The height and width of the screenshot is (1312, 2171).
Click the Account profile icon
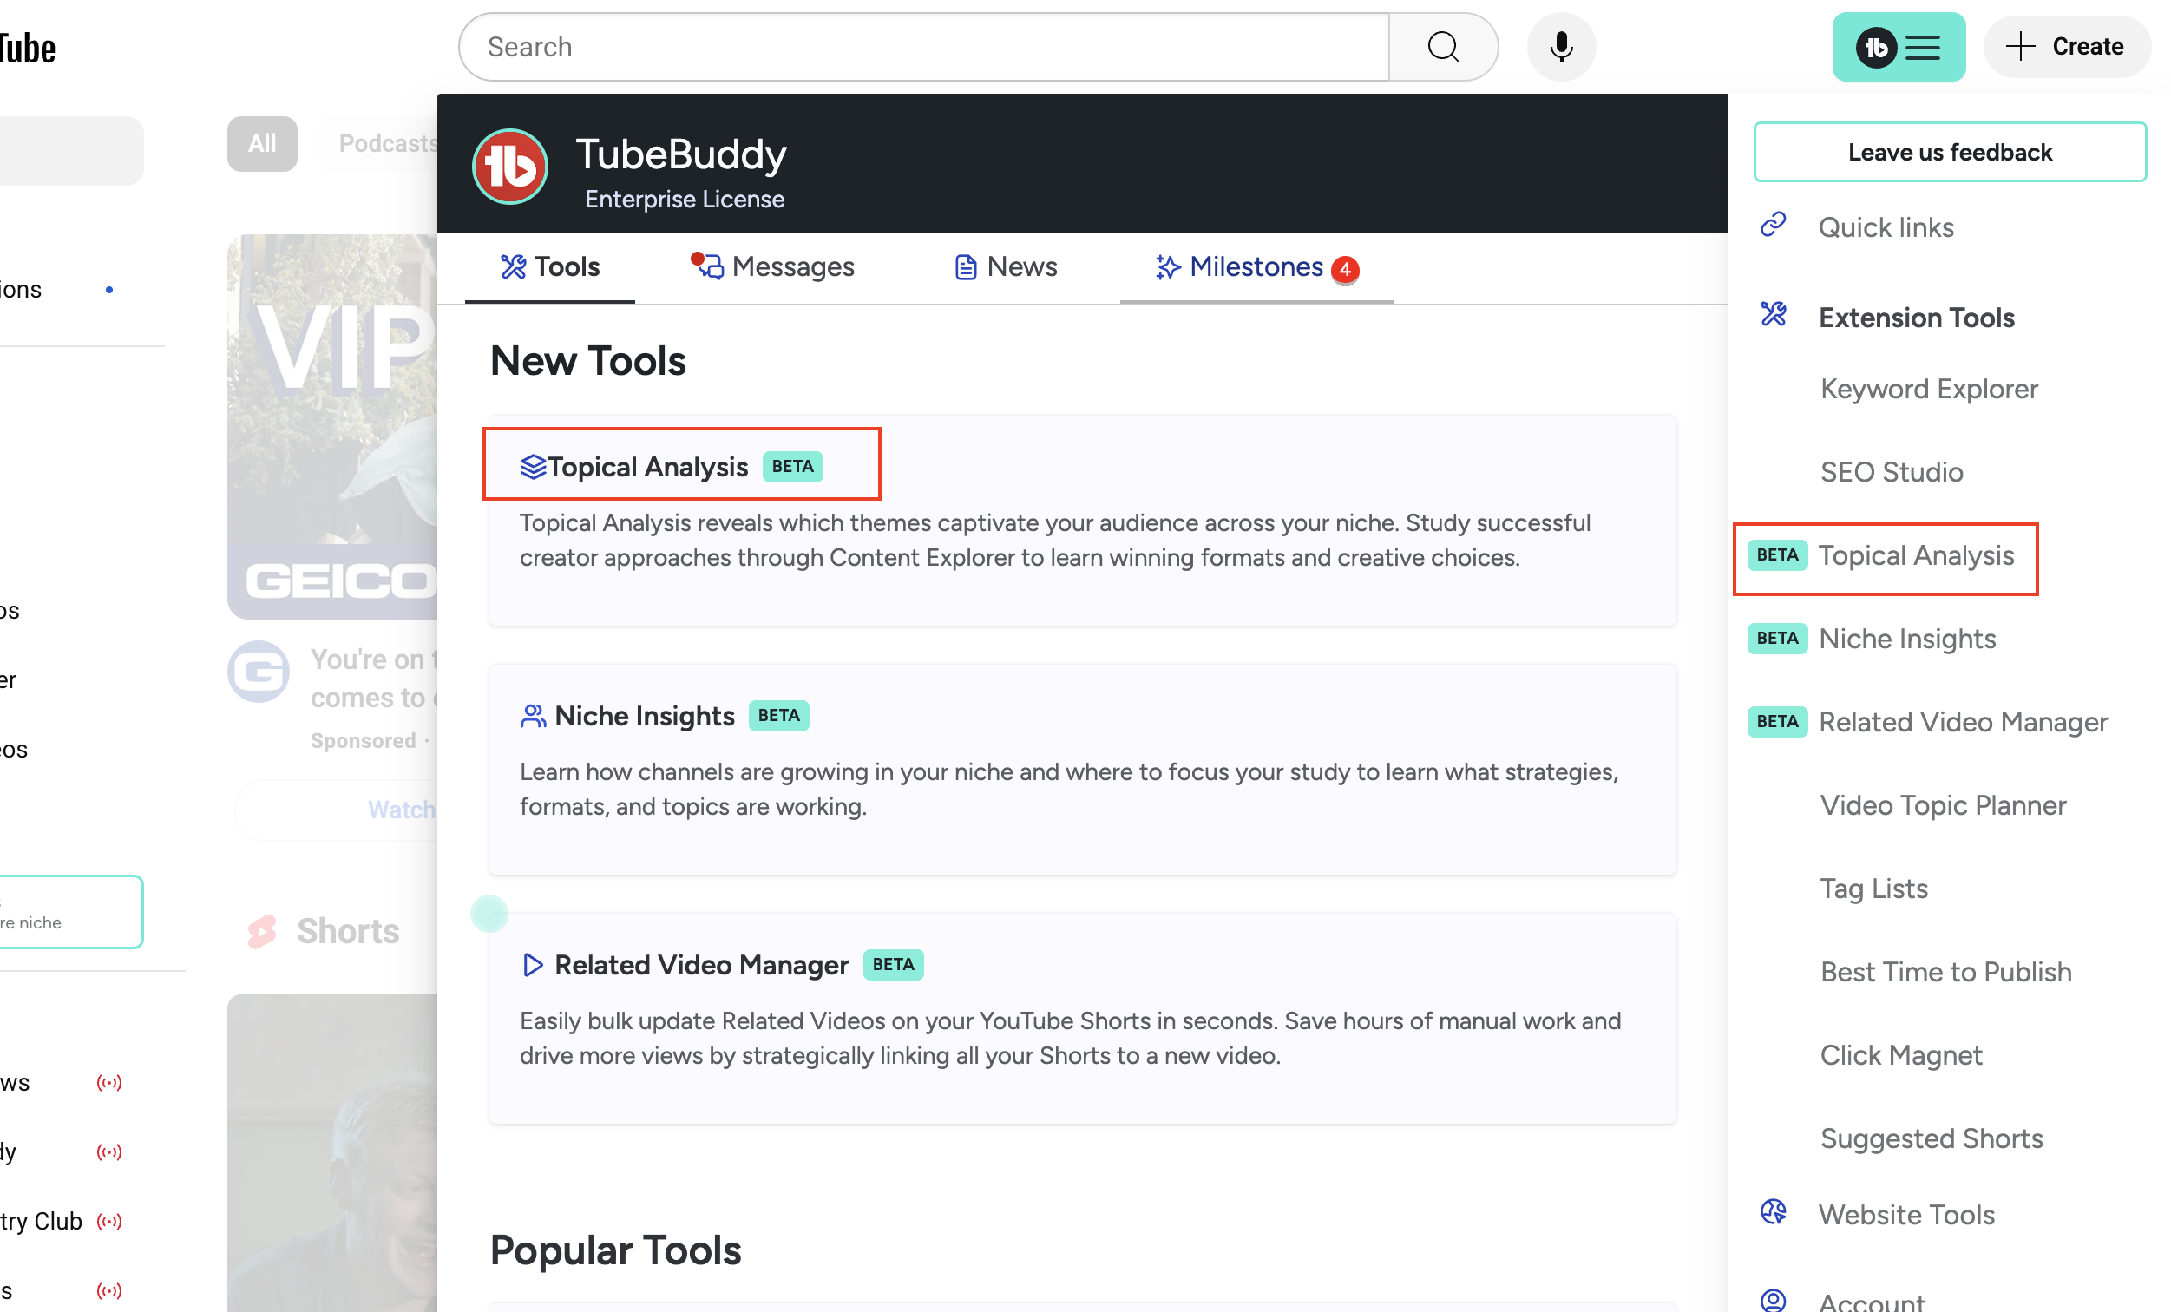[1773, 1301]
